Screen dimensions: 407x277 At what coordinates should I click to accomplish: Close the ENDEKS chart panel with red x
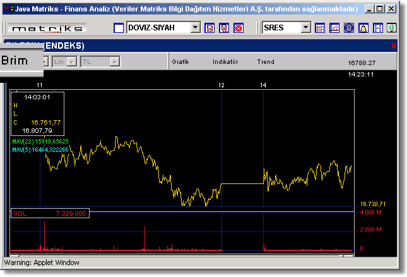(394, 46)
